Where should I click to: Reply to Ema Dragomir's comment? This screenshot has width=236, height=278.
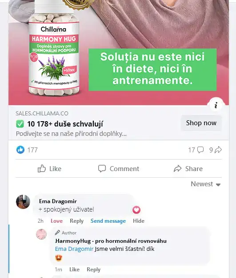(x=76, y=221)
